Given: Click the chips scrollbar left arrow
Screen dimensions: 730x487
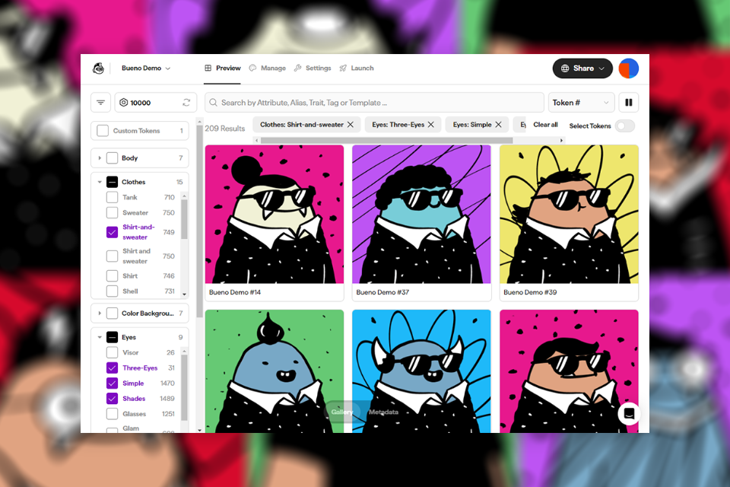Looking at the screenshot, I should click(256, 140).
